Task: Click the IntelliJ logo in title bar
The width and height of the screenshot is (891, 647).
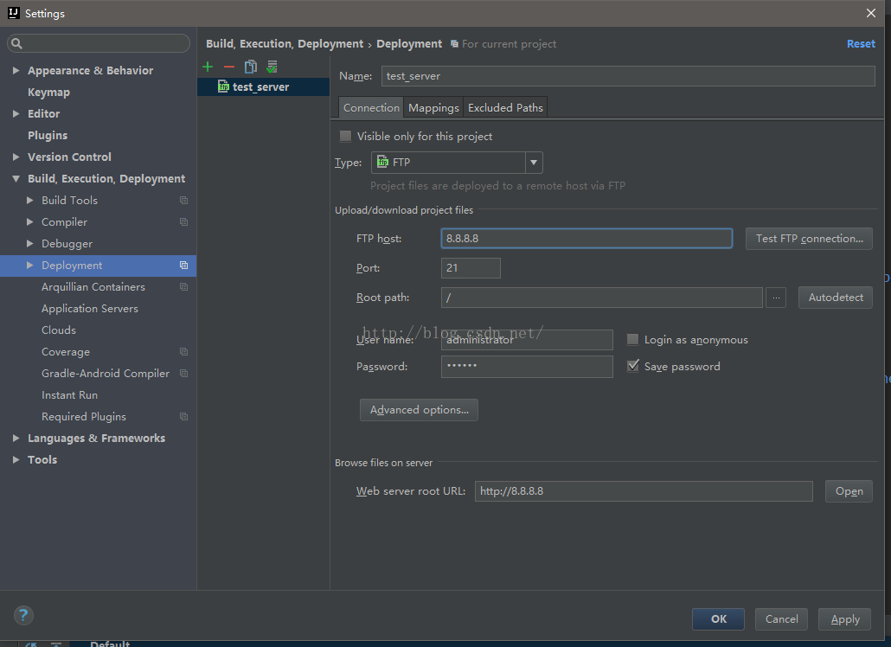Action: click(14, 13)
